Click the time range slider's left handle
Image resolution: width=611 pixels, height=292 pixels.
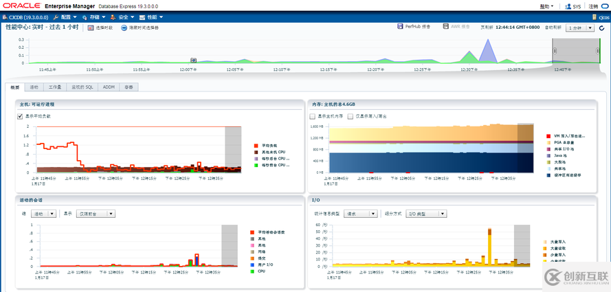point(555,50)
